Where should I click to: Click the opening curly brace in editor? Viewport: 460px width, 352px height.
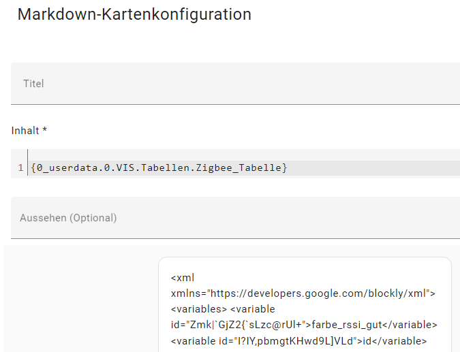tap(33, 167)
